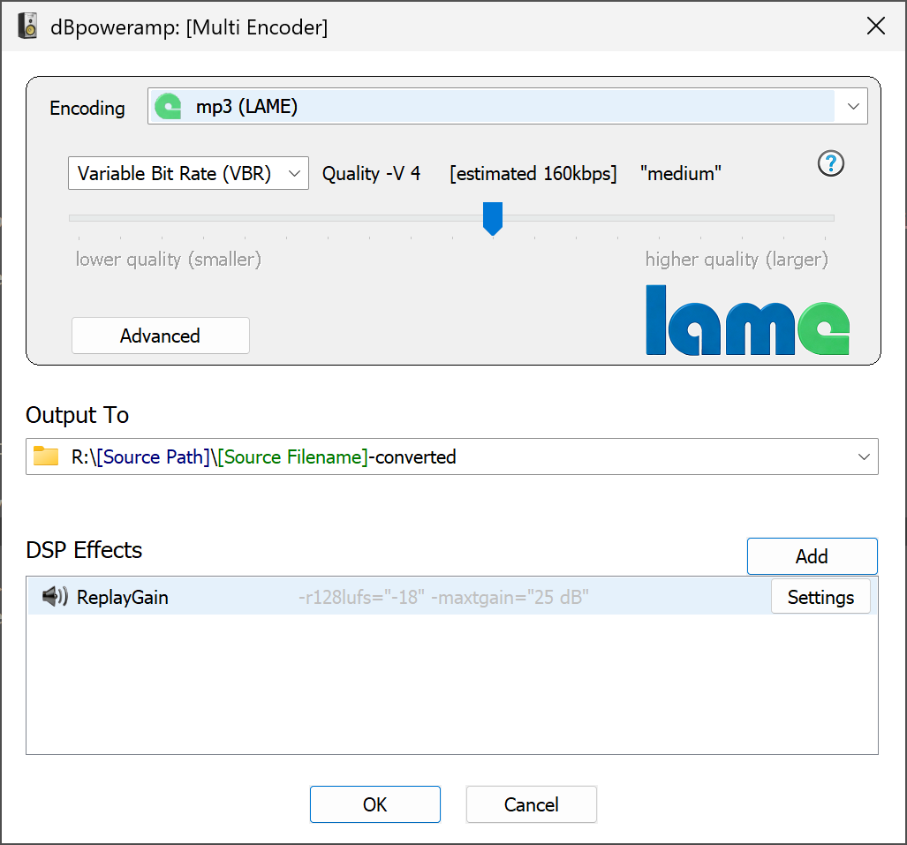Screen dimensions: 907x845
Task: Click the ReplayGain -r128lufs parameter text
Action: 443,598
